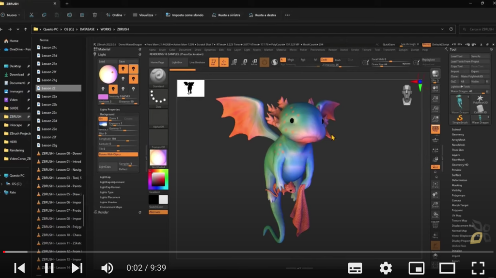Open the Zplugin menu in ZBrush
The height and width of the screenshot is (278, 496).
click(x=403, y=50)
